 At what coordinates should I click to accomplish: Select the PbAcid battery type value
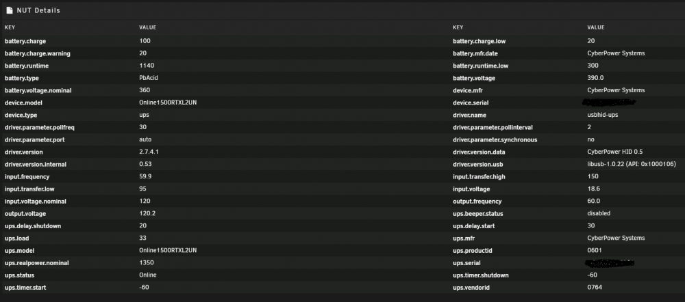(149, 78)
